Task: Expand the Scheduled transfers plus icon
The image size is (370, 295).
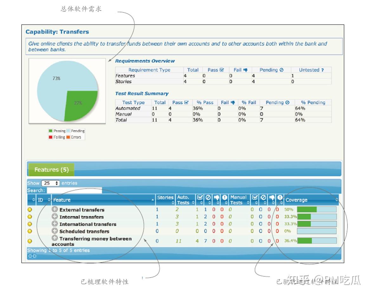Action: click(x=55, y=231)
